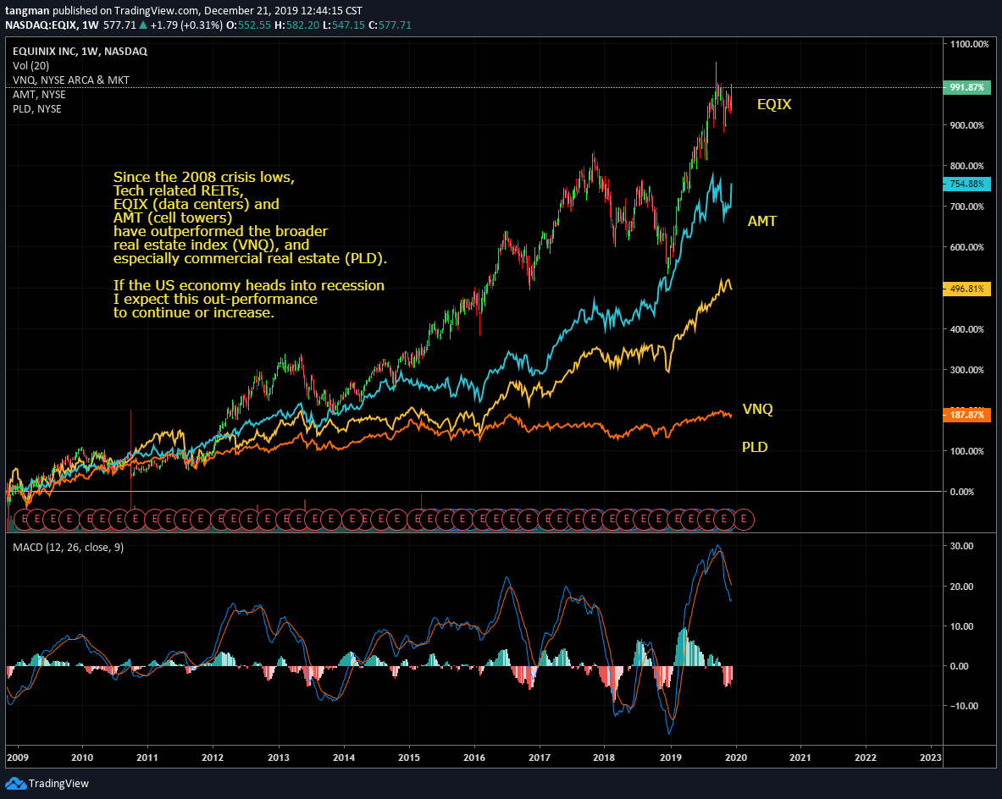Click the 2009 label on time axis
This screenshot has height=799, width=1002.
point(17,758)
